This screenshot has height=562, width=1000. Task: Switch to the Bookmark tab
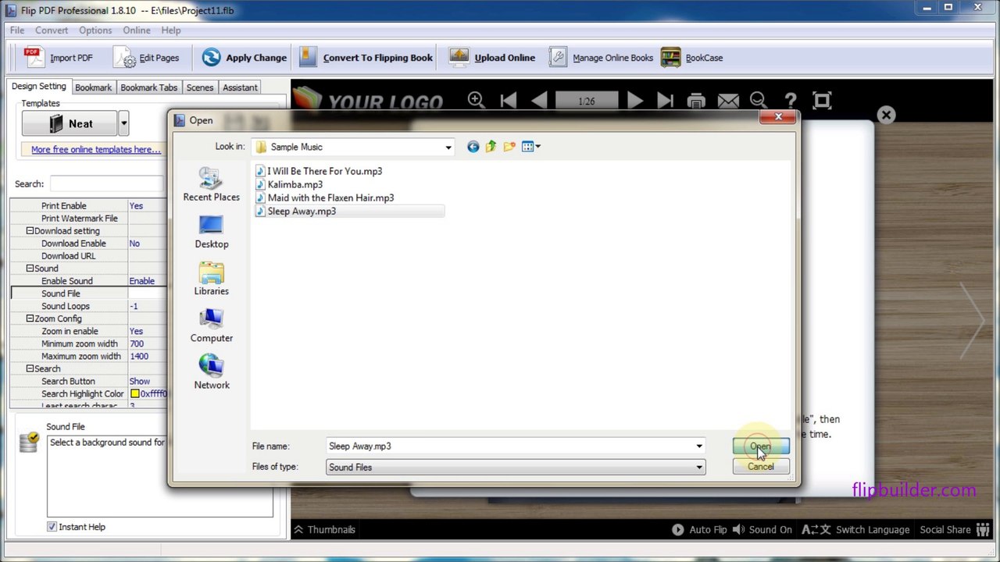click(x=93, y=87)
